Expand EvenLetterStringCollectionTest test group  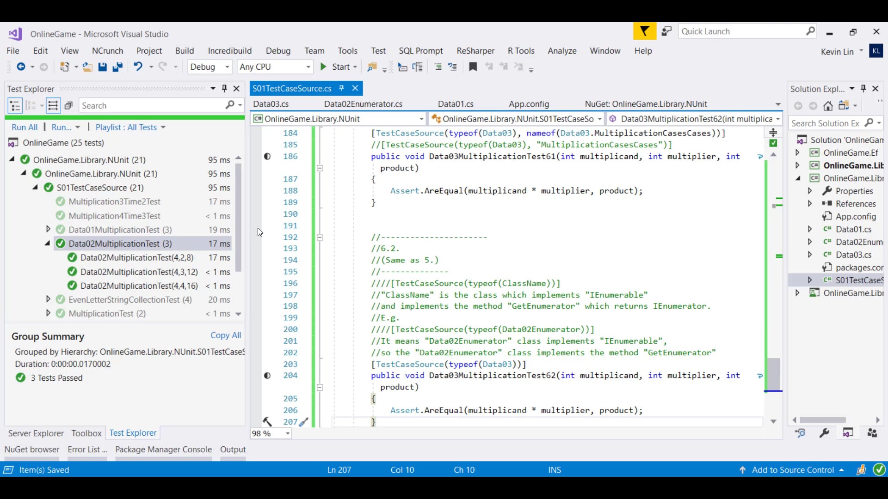point(48,299)
